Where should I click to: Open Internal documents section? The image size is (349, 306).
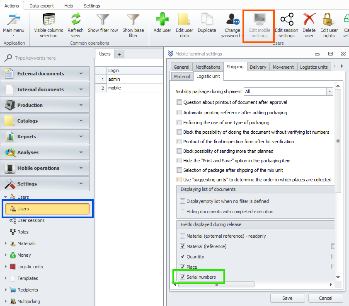(45, 89)
